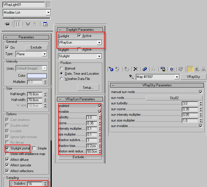
Task: Click sun size multiplier spinner arrows
Action: [201, 121]
